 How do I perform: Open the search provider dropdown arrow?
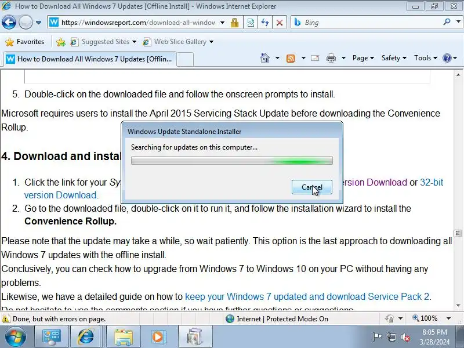[458, 22]
